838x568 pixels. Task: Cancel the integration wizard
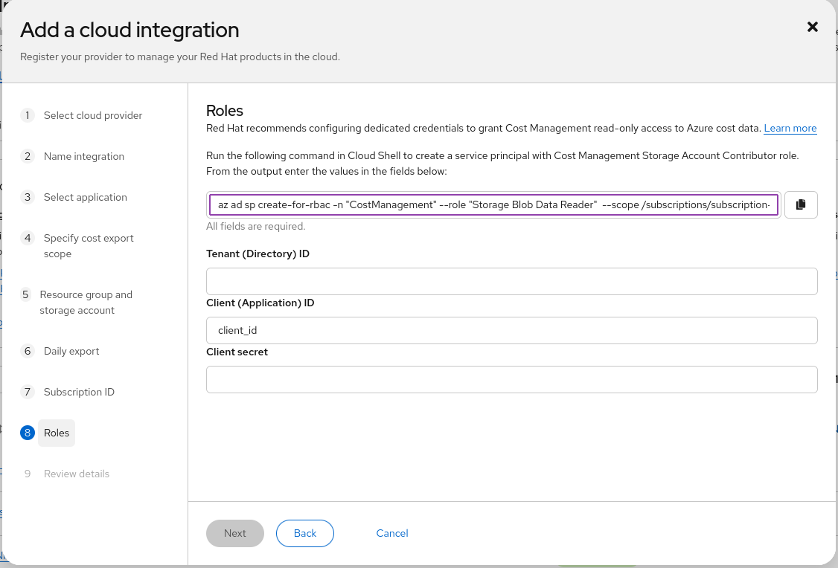pos(391,533)
